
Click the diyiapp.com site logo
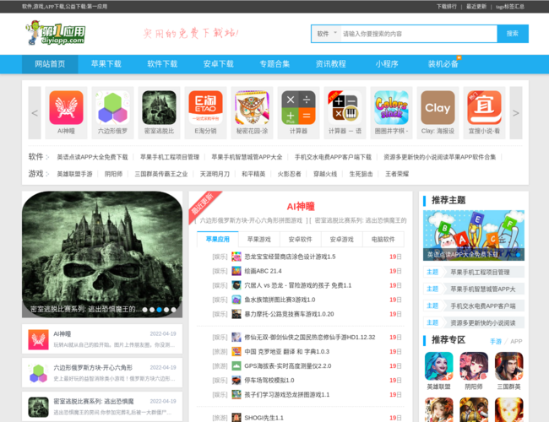56,34
